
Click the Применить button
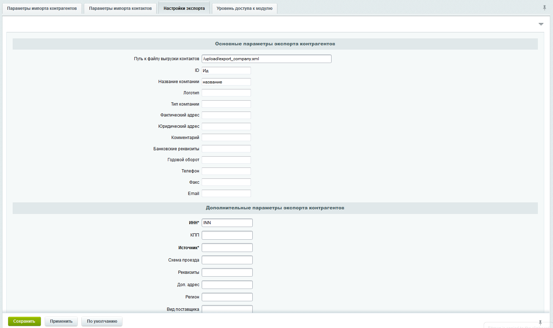click(x=61, y=321)
